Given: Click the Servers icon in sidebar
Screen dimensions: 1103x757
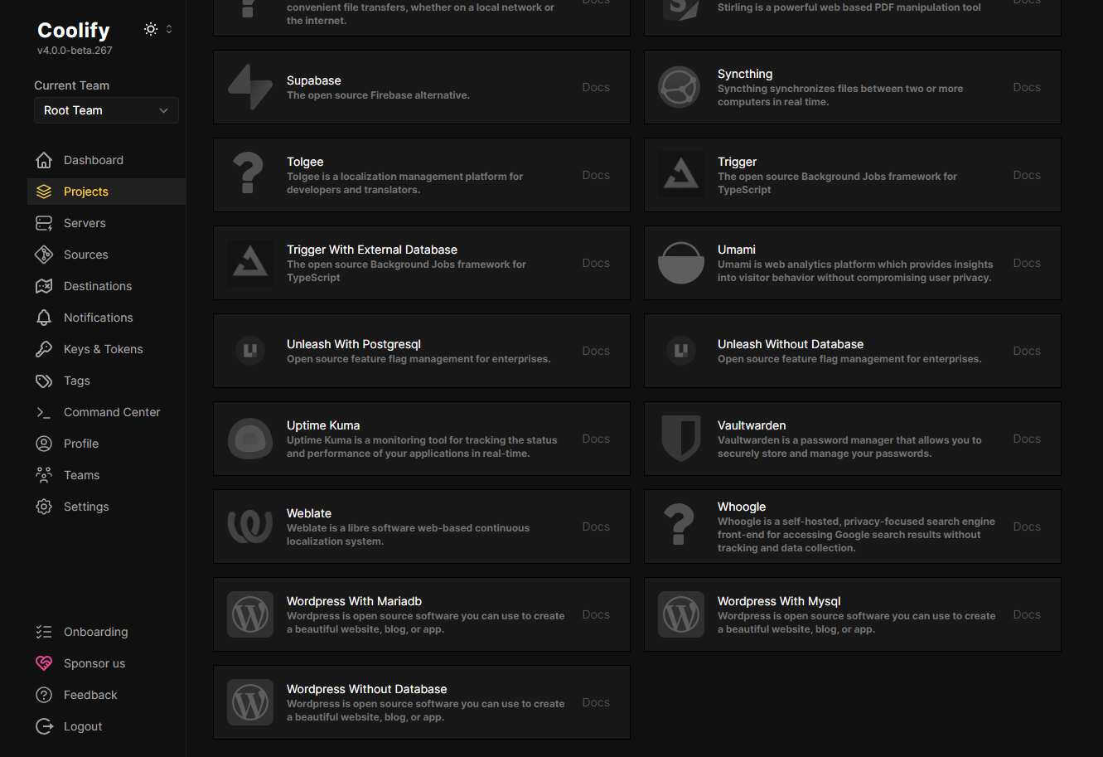Looking at the screenshot, I should click(x=44, y=223).
